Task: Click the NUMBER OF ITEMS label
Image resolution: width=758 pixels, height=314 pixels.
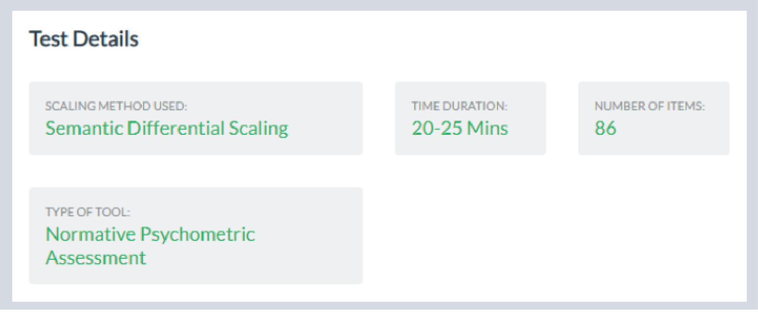Action: coord(650,106)
